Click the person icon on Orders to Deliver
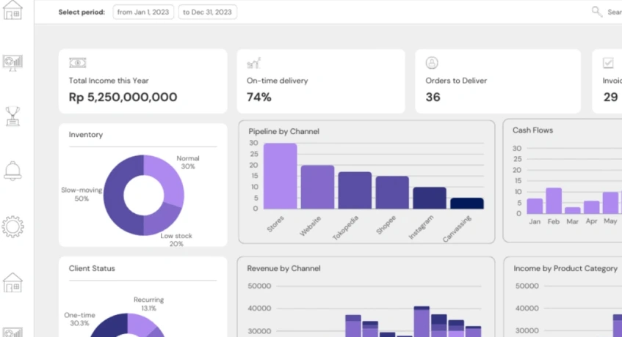622x337 pixels. point(432,62)
